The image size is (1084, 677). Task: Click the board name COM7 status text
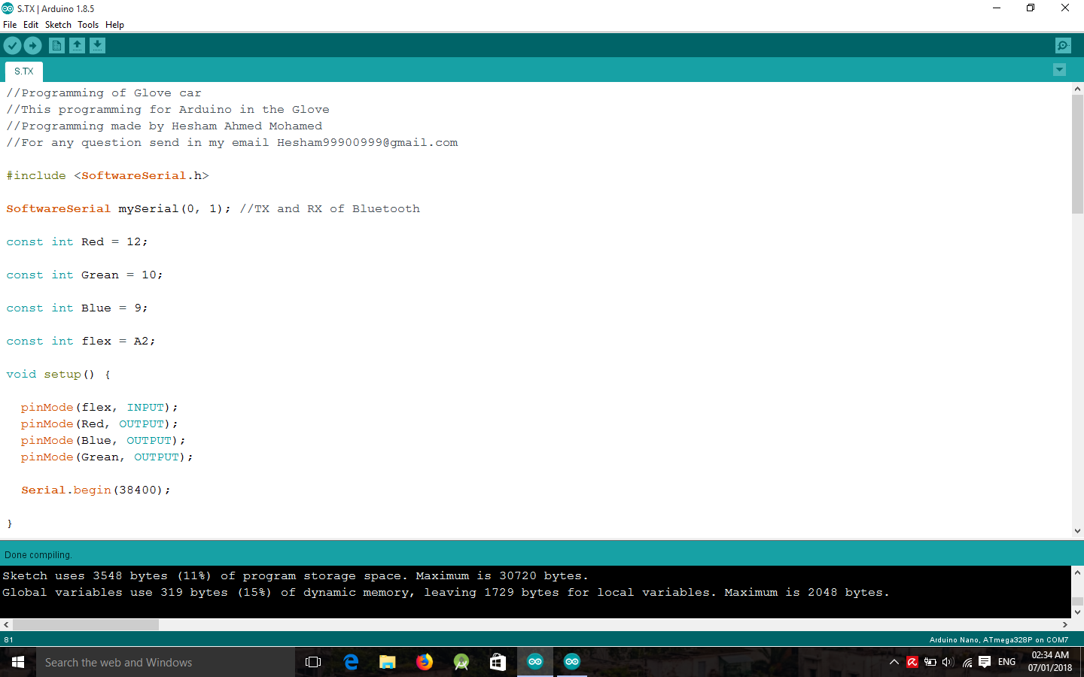point(1001,639)
